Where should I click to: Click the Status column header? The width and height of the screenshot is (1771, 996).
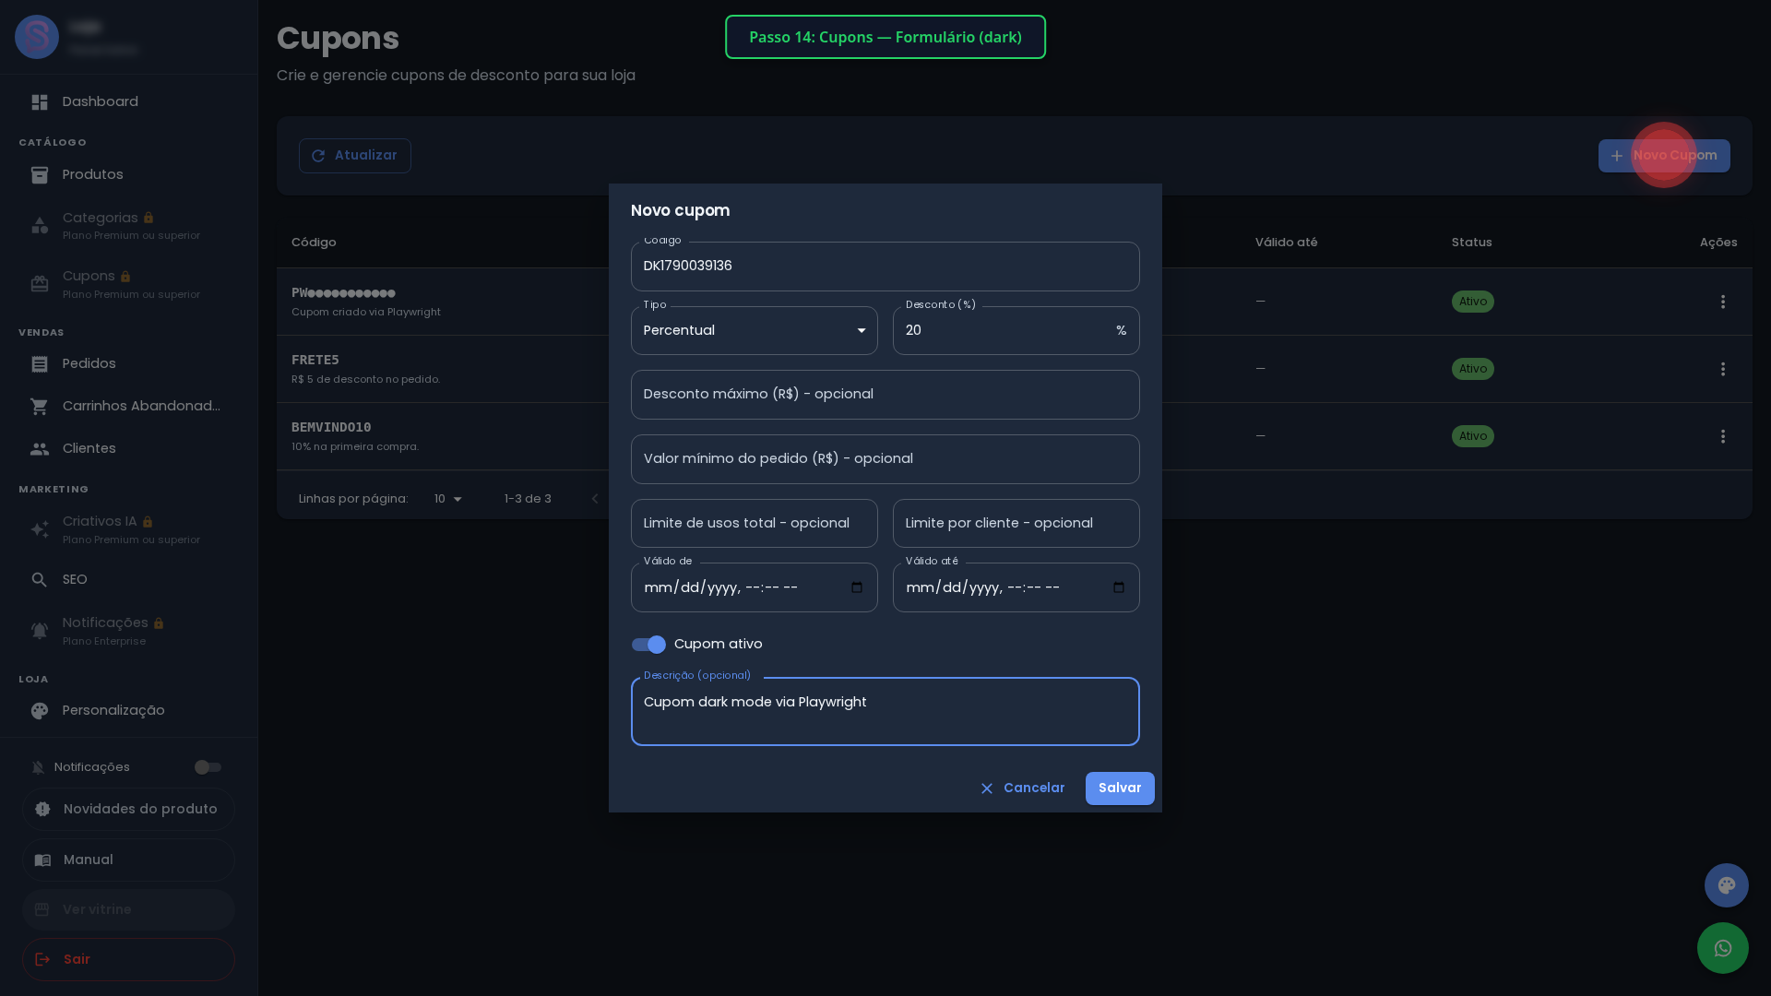pyautogui.click(x=1472, y=243)
